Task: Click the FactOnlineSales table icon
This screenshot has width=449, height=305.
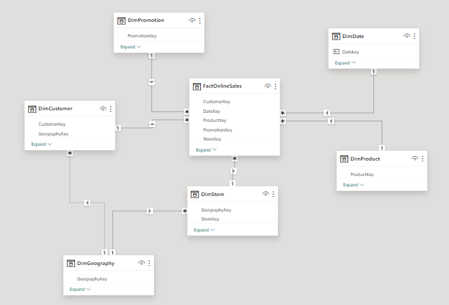Action: 196,86
